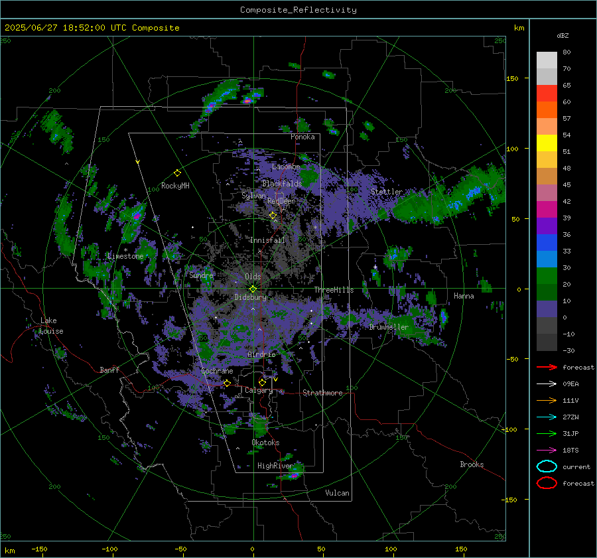Click the red 65-60 dBZ swatch
Screen dimensions: 597x558
(547, 94)
